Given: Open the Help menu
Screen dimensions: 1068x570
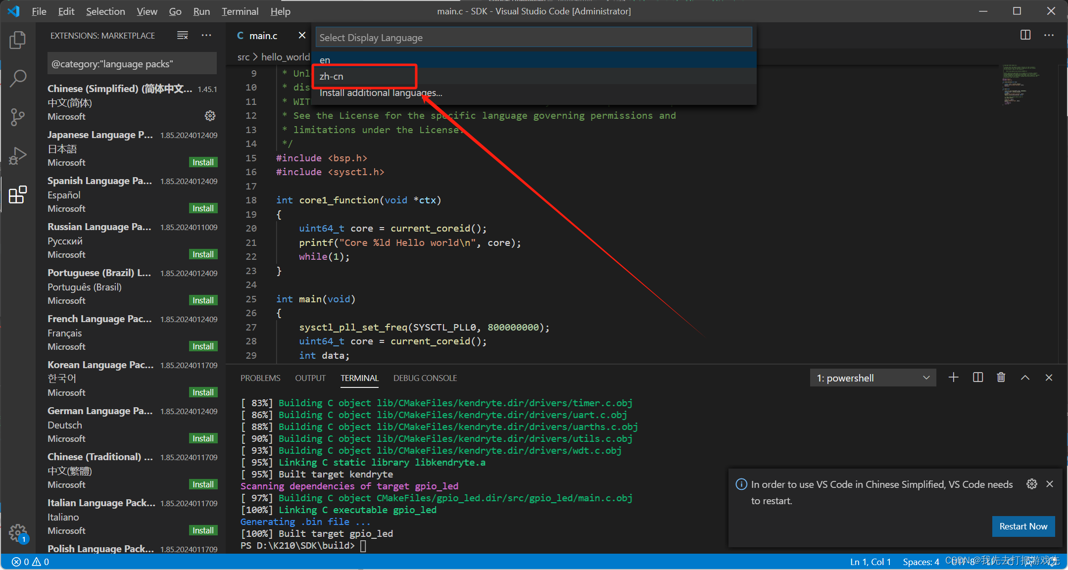Looking at the screenshot, I should tap(280, 11).
